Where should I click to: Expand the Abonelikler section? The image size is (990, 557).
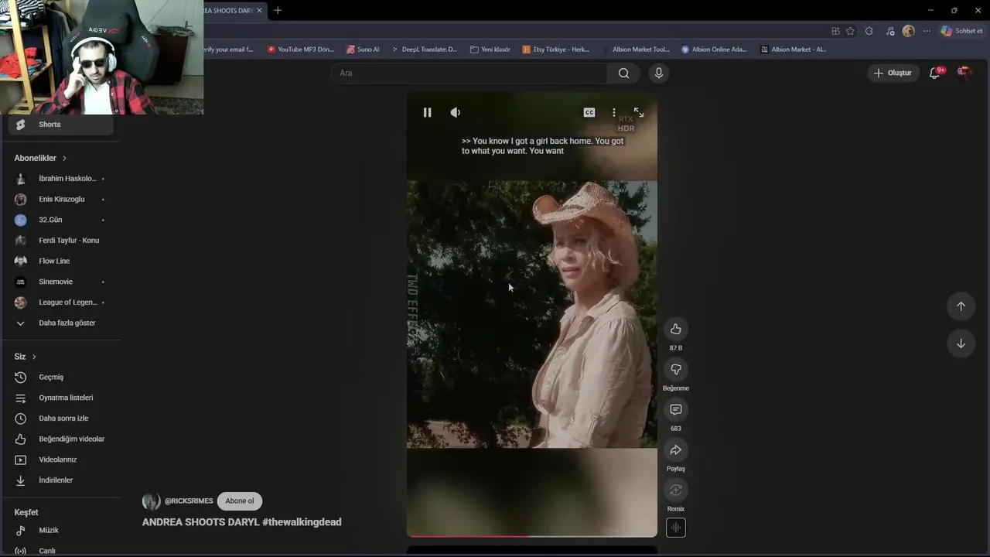(40, 158)
